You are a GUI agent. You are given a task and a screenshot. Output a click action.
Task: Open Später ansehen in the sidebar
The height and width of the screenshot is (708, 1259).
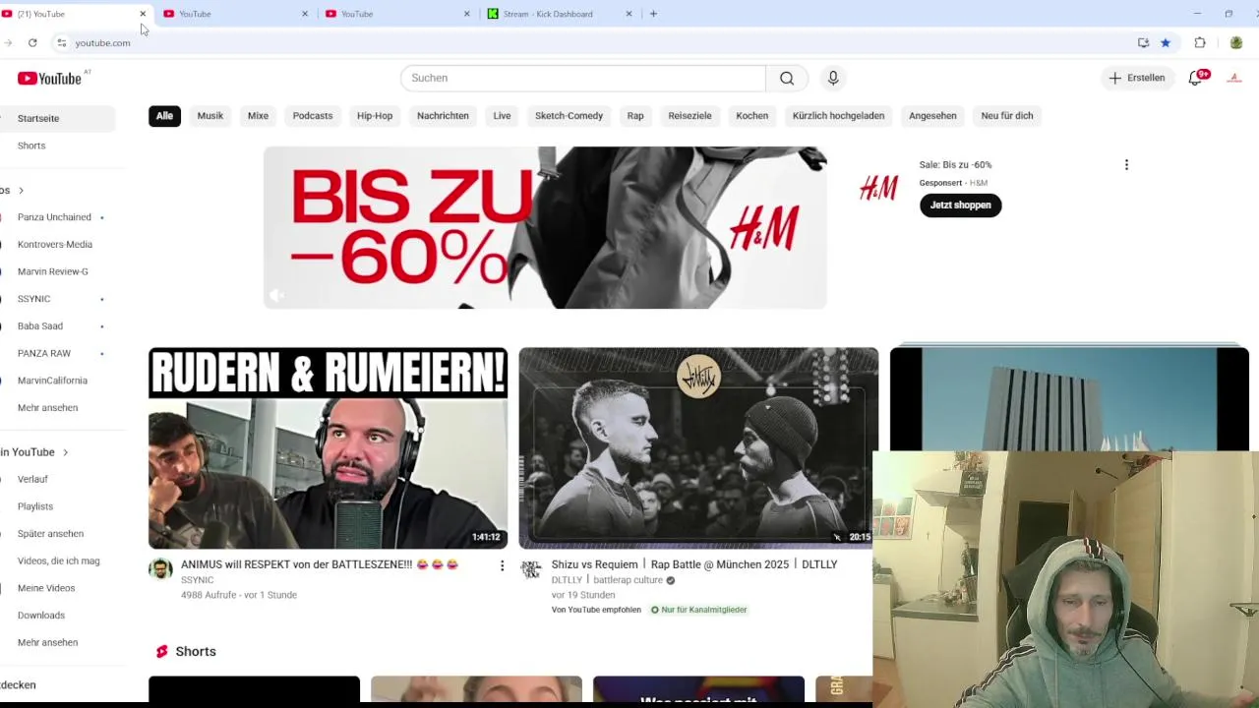pyautogui.click(x=50, y=534)
